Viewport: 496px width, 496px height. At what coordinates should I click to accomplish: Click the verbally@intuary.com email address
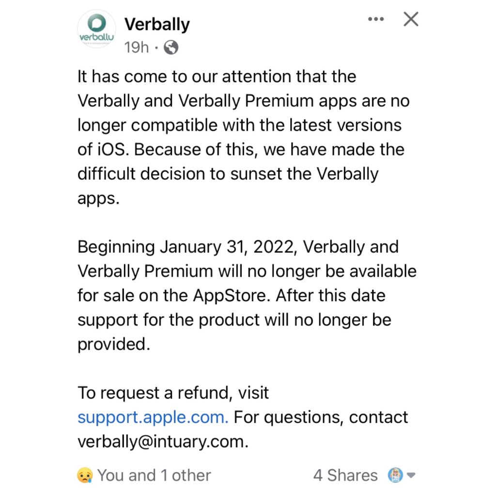click(163, 442)
